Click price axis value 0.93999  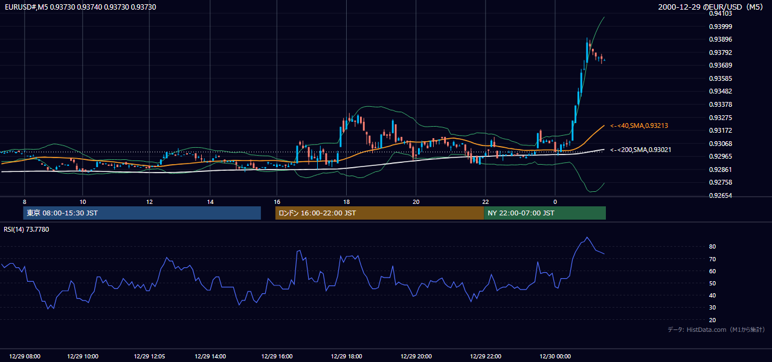point(721,27)
